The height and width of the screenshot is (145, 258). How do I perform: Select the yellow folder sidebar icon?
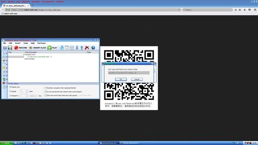(4, 68)
